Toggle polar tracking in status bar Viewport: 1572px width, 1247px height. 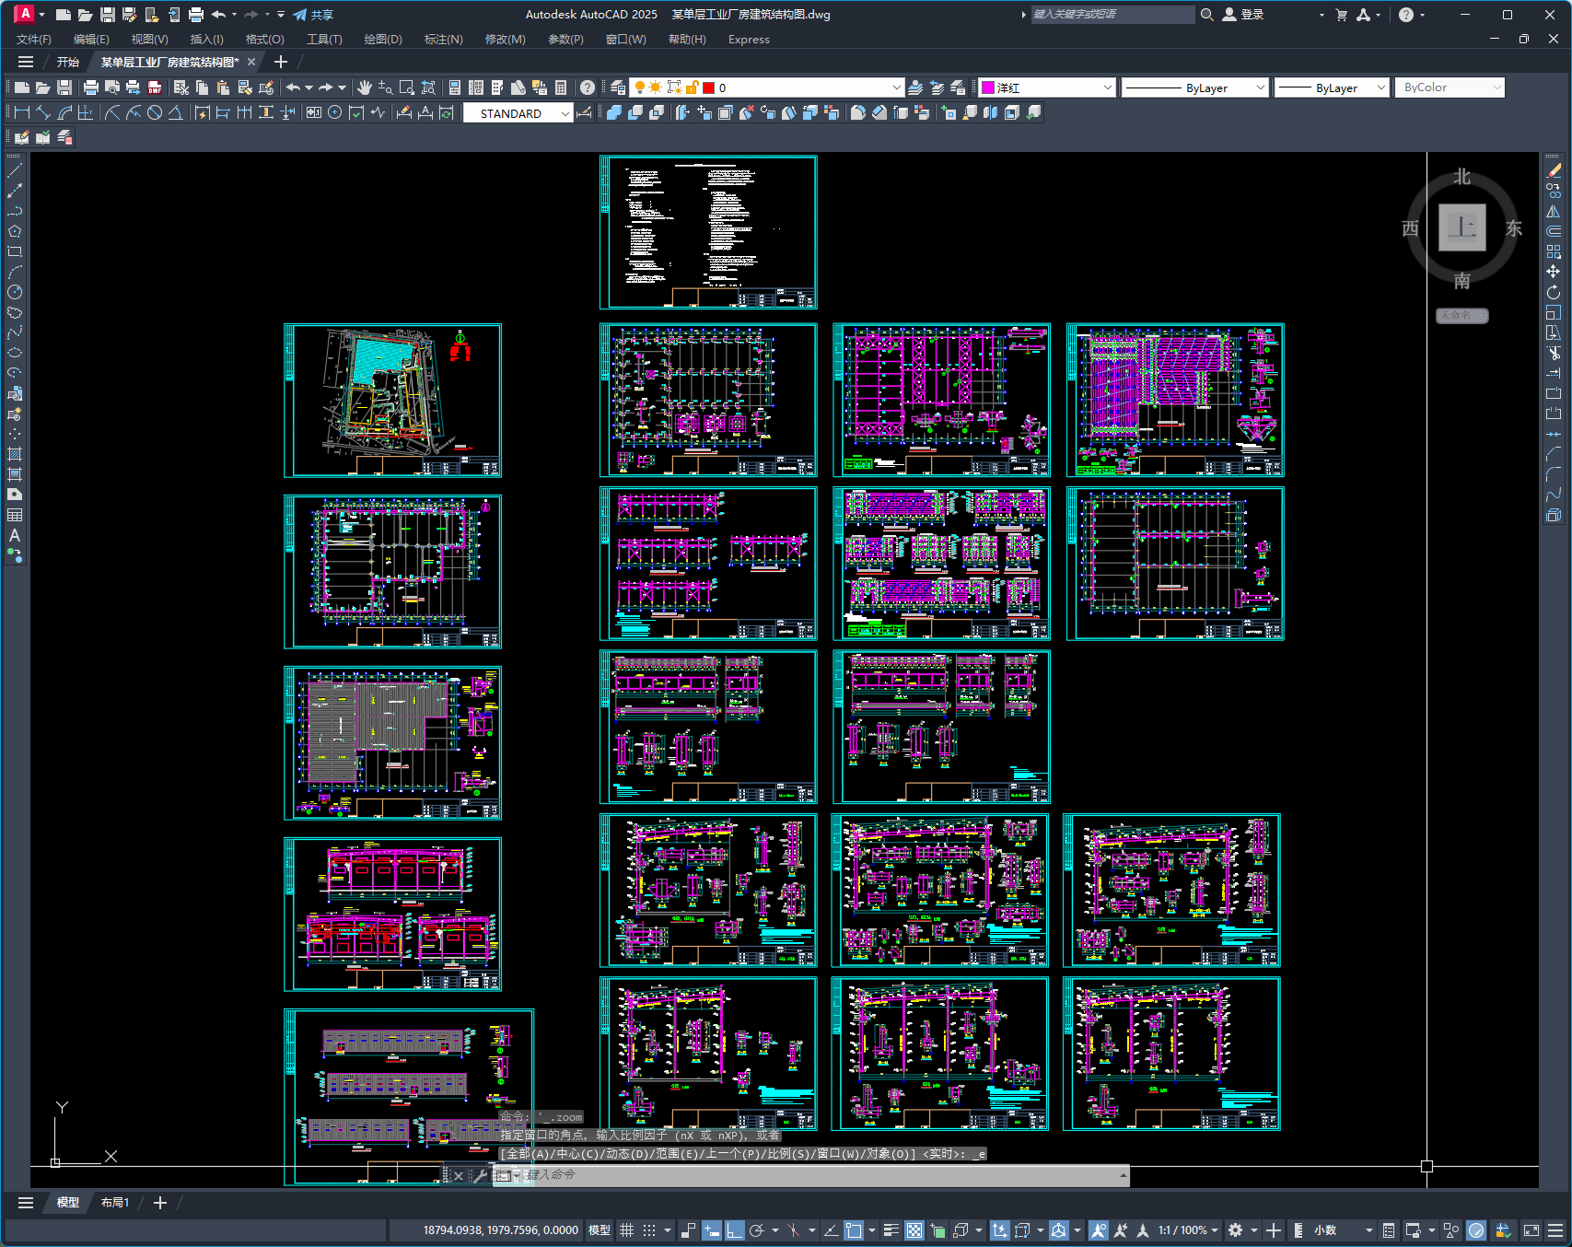tap(757, 1230)
